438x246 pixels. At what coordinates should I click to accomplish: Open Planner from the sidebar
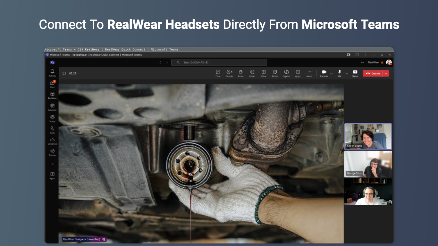(52, 152)
